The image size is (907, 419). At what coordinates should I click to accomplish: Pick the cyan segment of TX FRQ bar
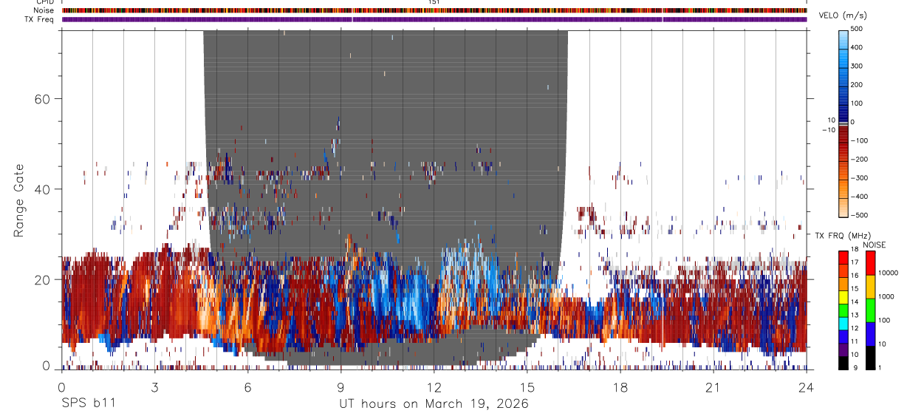843,323
